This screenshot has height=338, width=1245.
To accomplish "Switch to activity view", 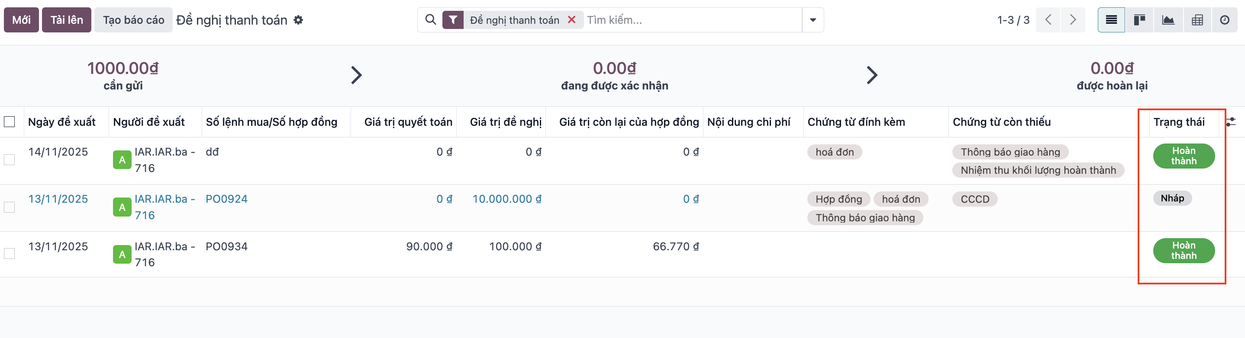I will (1225, 20).
